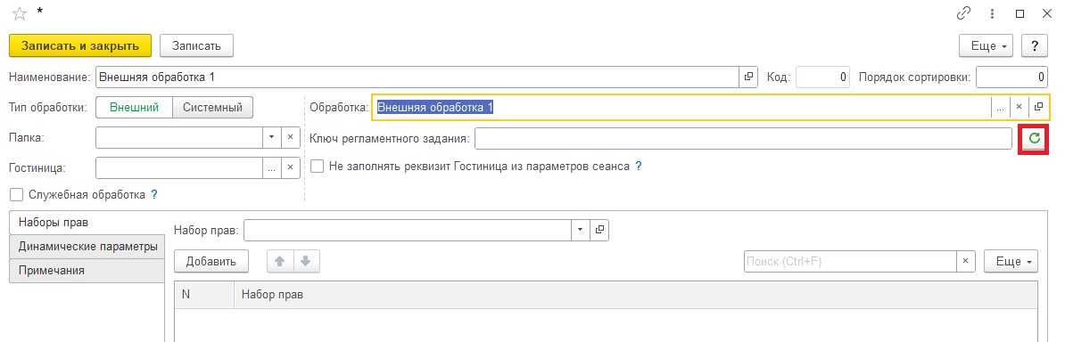Expand the Папка dropdown list
The image size is (1065, 342).
point(271,137)
